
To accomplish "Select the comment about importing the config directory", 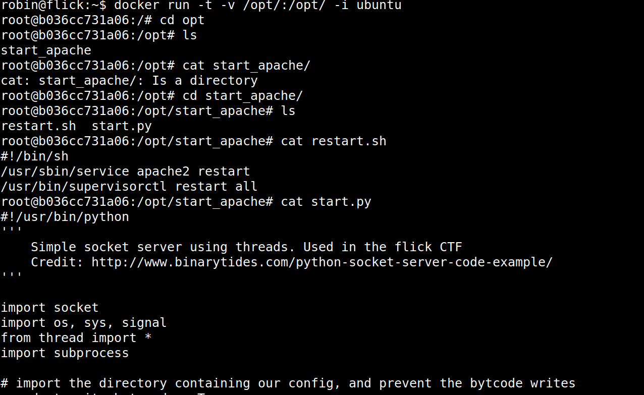I will [288, 383].
